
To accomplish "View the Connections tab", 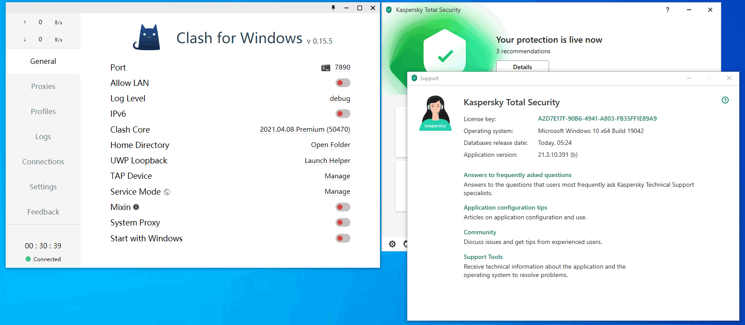I will click(43, 162).
